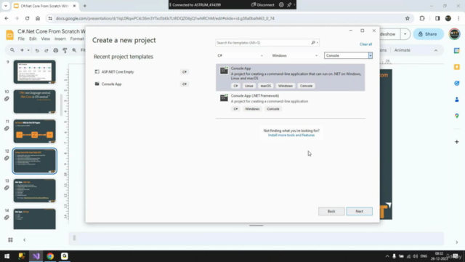The height and width of the screenshot is (262, 465).
Task: Open the language filter dropdown showing C#
Action: point(240,55)
